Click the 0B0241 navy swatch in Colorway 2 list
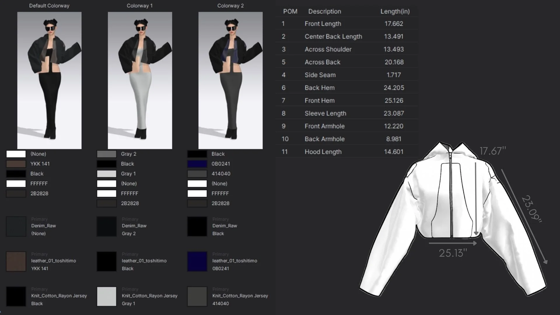 [x=197, y=164]
